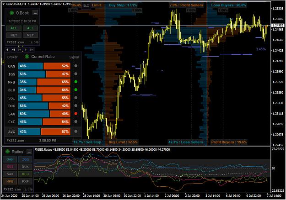Toggle the IGG line in Ratios panel

click(x=25, y=159)
